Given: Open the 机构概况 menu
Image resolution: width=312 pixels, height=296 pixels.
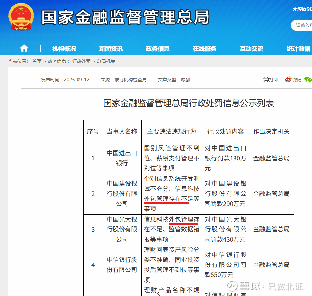Looking at the screenshot, I should click(x=64, y=49).
